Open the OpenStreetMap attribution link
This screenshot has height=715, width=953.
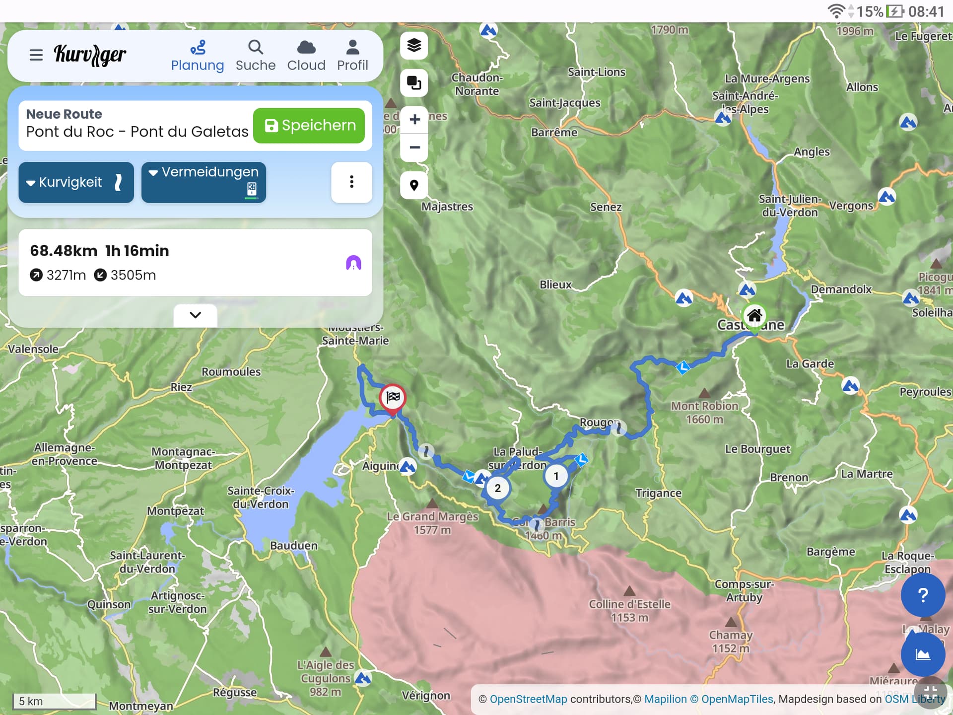tap(528, 699)
